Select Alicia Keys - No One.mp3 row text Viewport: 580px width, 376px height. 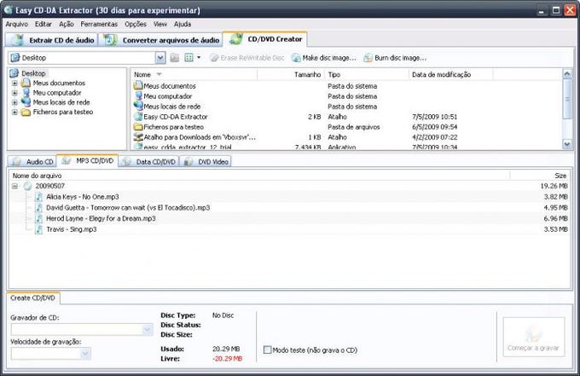(83, 197)
